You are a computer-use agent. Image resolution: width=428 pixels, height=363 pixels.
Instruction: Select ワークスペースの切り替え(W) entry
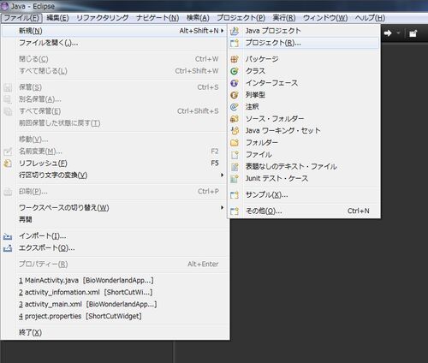tap(114, 208)
